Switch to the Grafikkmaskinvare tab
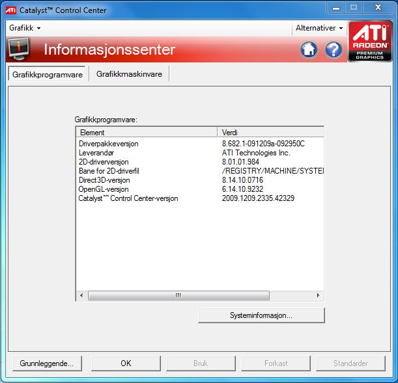This screenshot has width=398, height=383. 129,74
